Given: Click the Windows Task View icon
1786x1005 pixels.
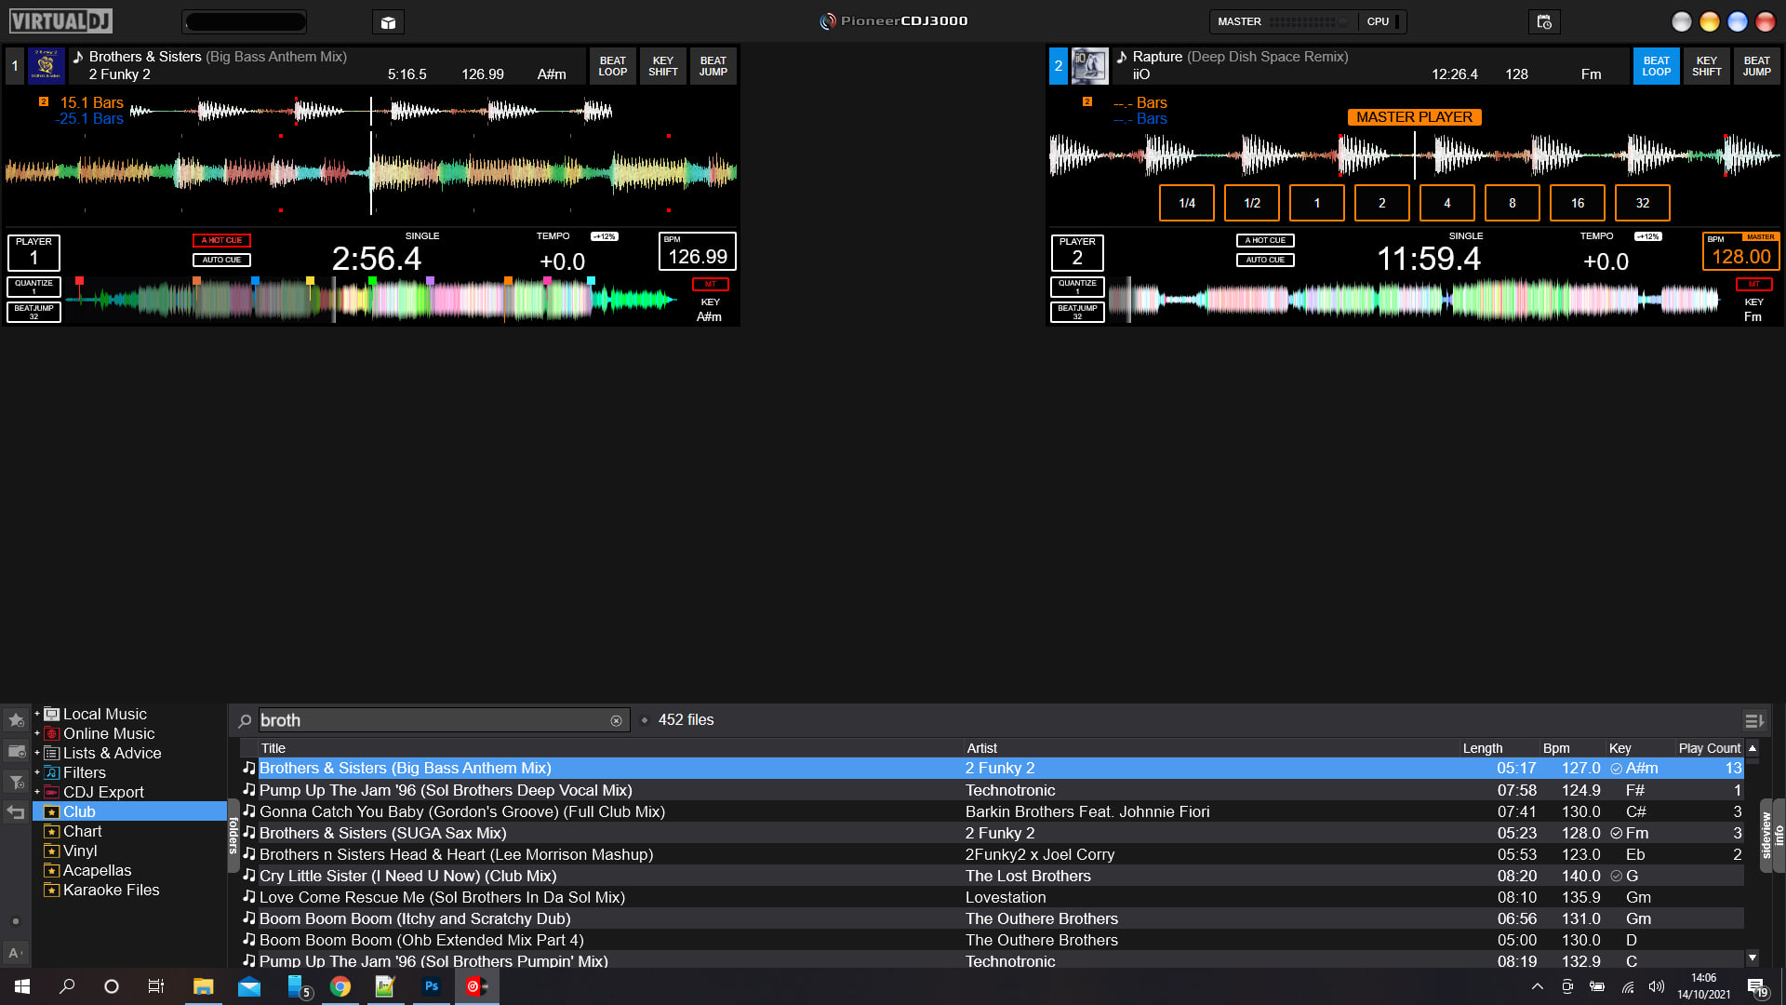Looking at the screenshot, I should pos(156,986).
